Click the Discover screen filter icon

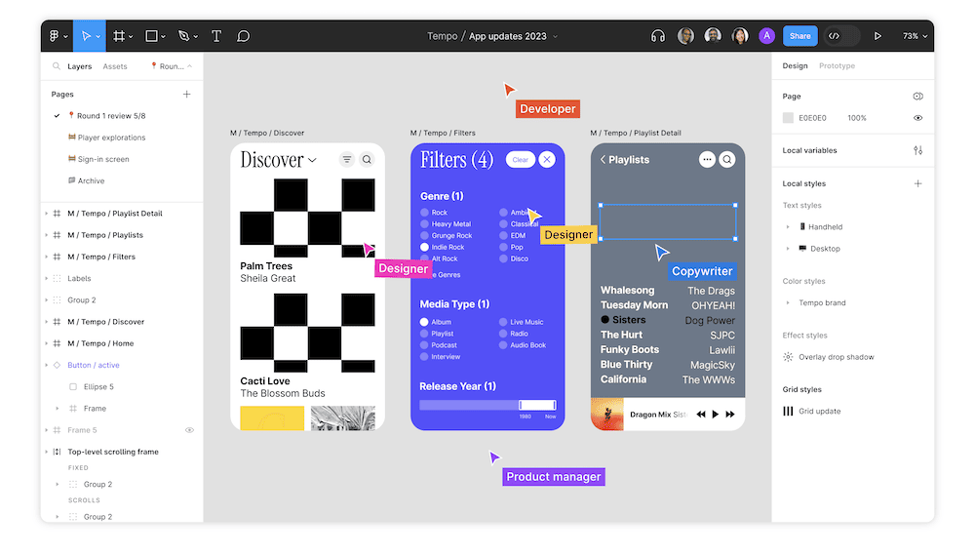(347, 160)
